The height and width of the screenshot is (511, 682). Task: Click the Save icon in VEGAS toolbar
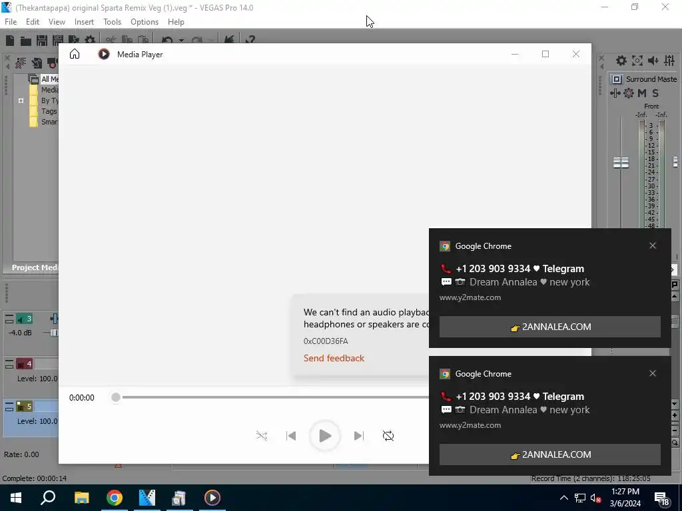pyautogui.click(x=42, y=41)
